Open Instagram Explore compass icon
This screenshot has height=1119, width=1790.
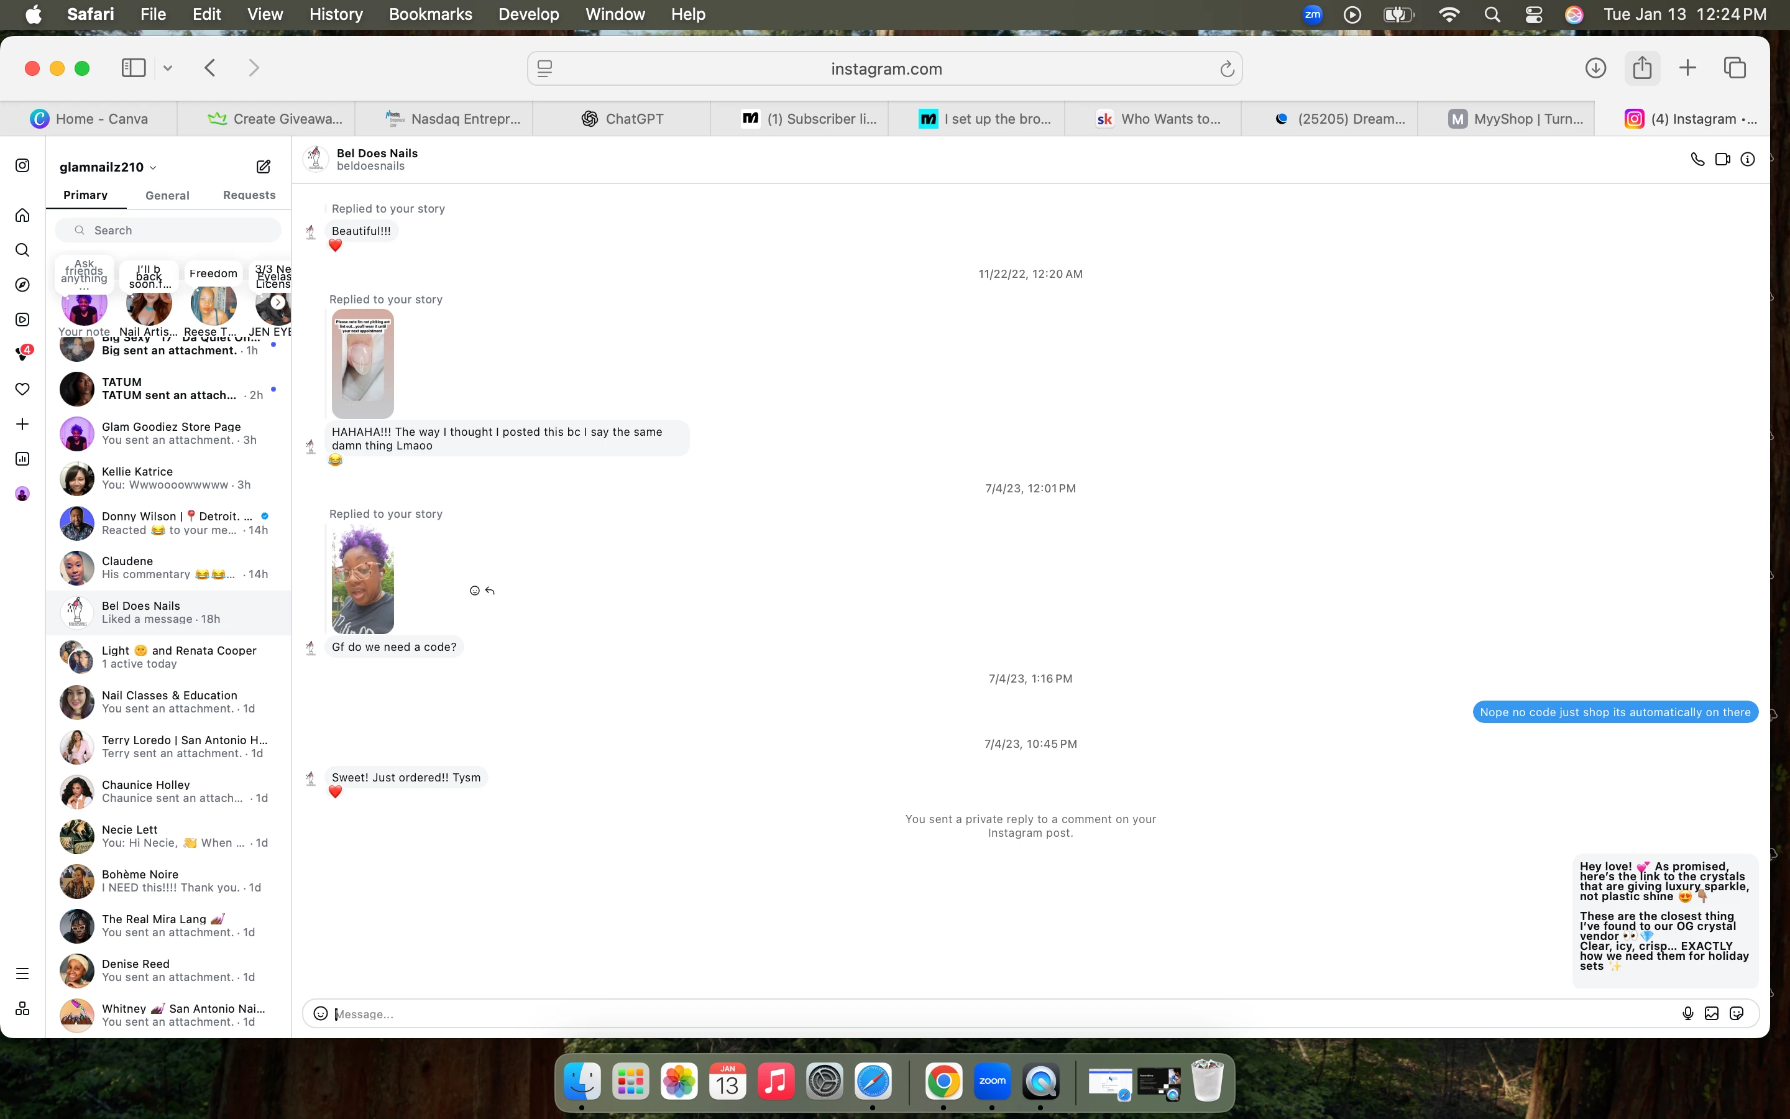pos(23,285)
